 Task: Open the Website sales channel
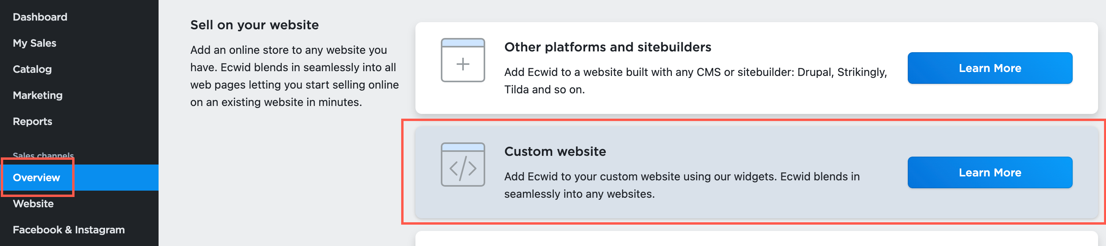33,204
